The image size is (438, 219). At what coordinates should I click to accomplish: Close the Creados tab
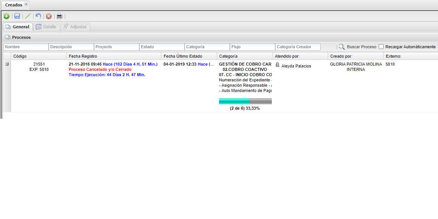click(x=26, y=4)
